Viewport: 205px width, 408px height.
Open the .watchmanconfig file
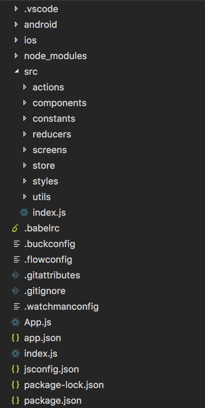[x=62, y=306]
